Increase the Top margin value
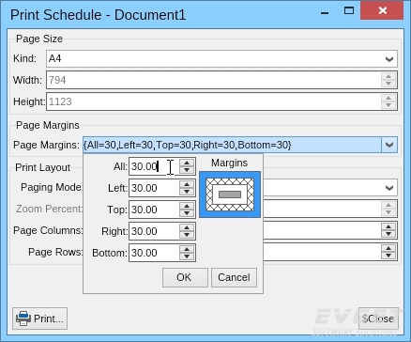Viewport: 411px width, 342px height. pyautogui.click(x=187, y=207)
